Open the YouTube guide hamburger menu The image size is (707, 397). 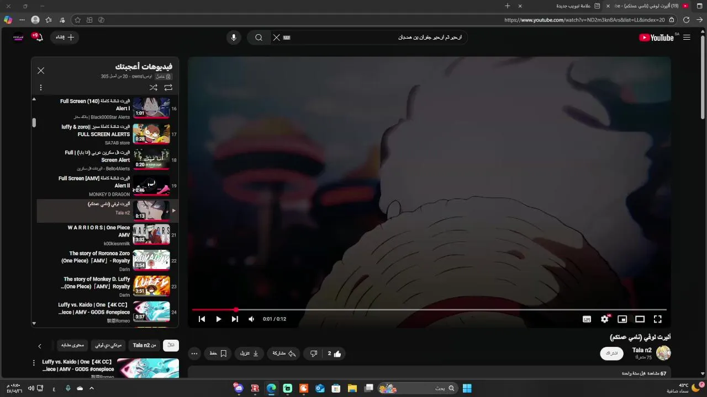[x=687, y=37]
